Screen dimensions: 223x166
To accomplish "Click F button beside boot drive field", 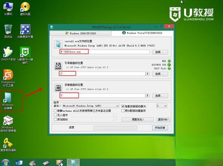I will click(x=148, y=73).
